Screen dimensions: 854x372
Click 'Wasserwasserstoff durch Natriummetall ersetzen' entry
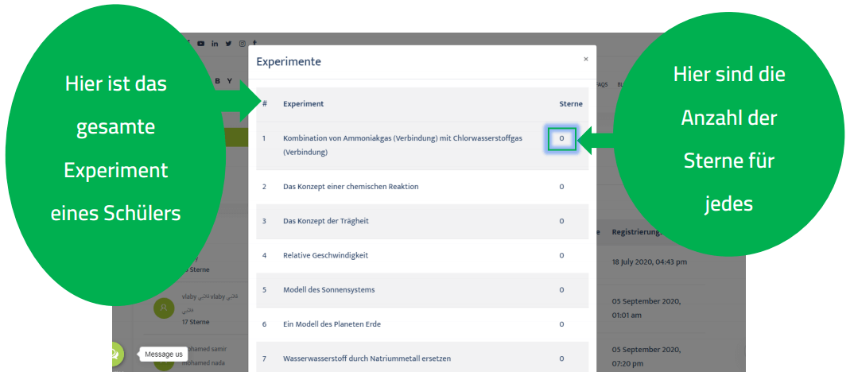368,359
